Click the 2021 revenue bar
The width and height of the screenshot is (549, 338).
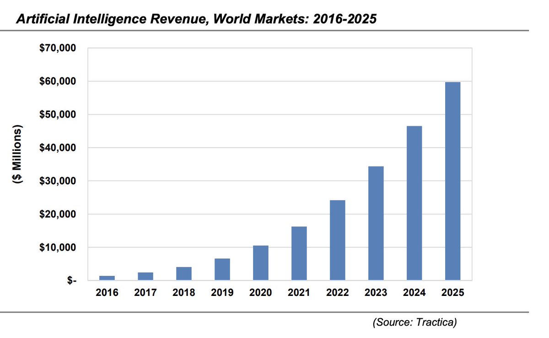coord(299,254)
